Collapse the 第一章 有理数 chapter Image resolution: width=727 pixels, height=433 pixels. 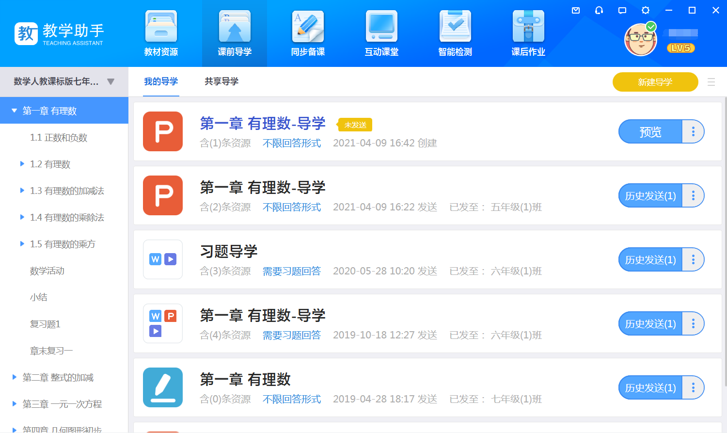15,111
